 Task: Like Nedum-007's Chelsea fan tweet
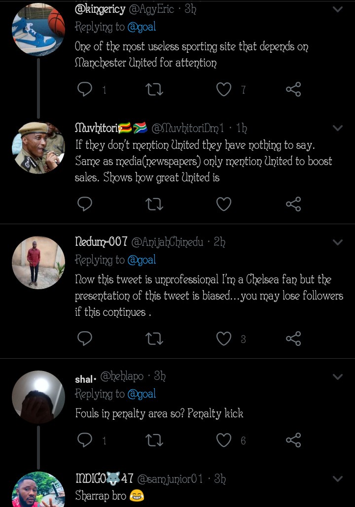[x=224, y=338]
